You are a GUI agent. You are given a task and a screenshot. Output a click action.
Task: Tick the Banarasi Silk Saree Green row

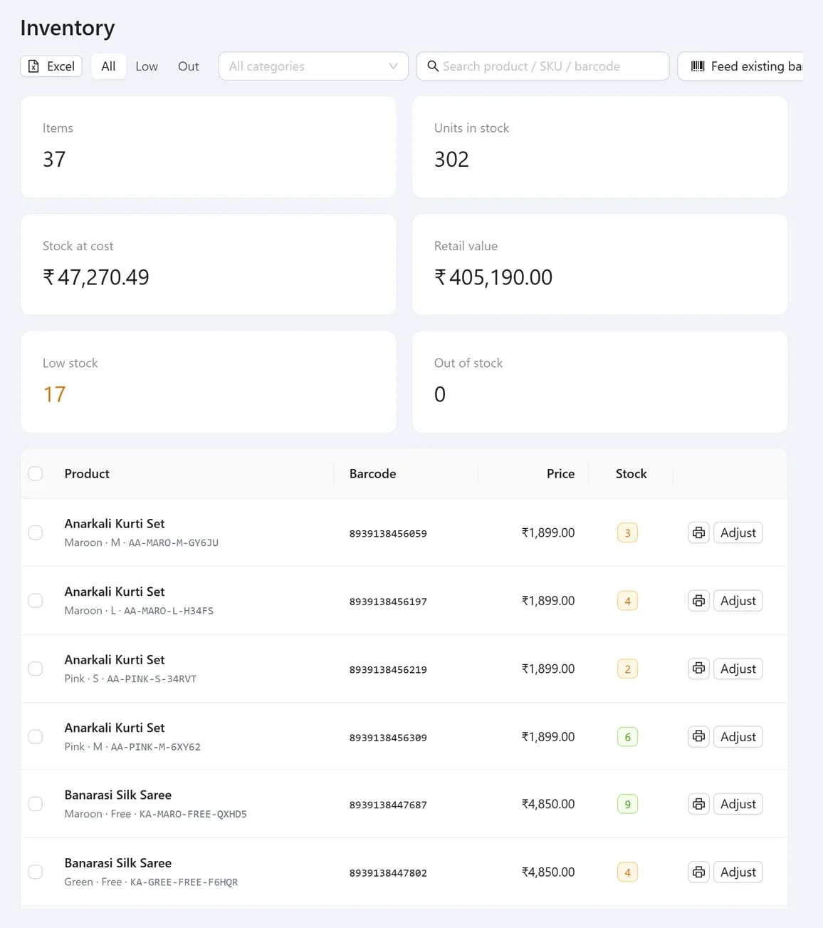(x=36, y=872)
